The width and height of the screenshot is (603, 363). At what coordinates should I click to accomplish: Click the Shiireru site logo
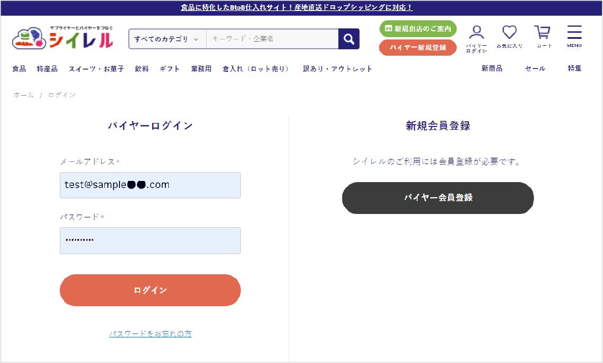(63, 38)
